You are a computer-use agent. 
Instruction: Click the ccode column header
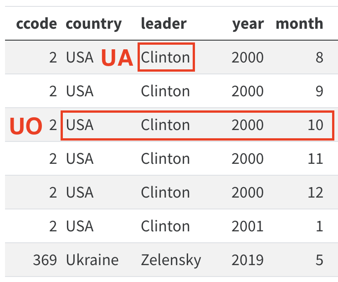36,24
